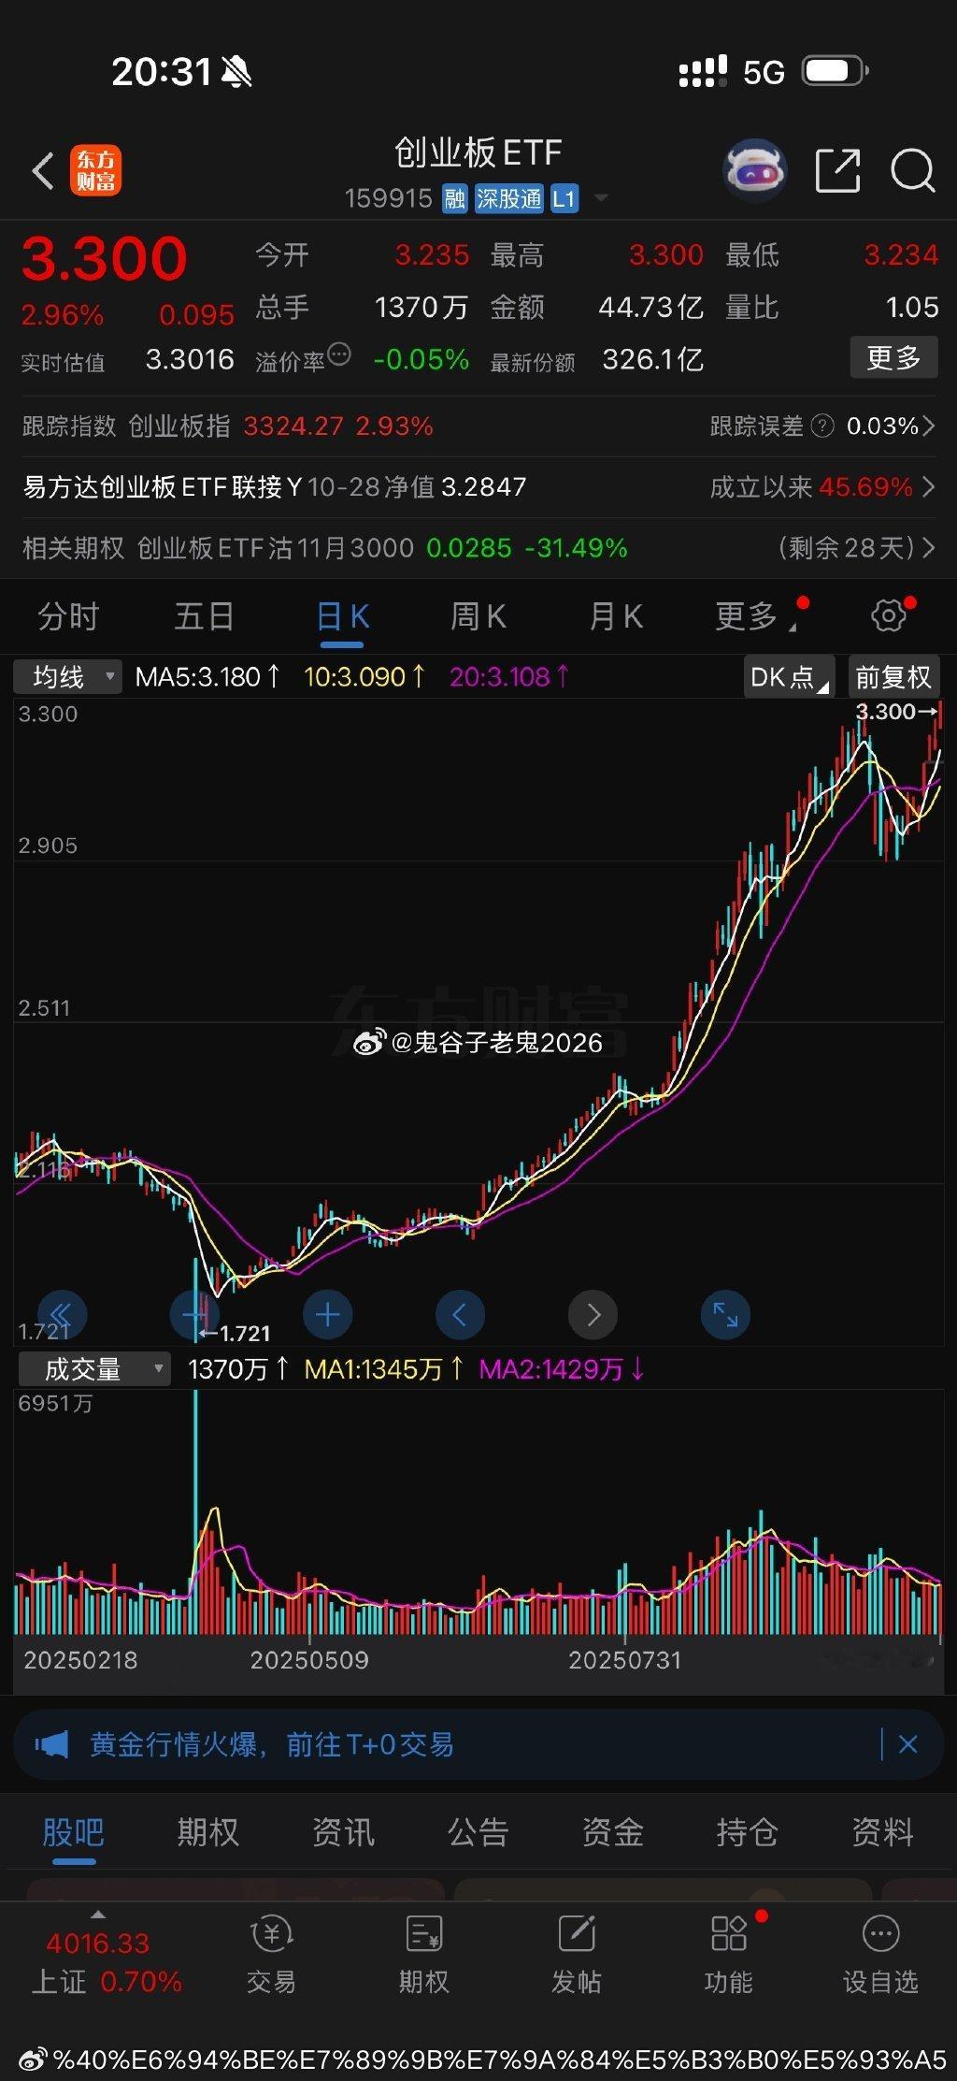Tap the 深股通 badge

[x=508, y=198]
